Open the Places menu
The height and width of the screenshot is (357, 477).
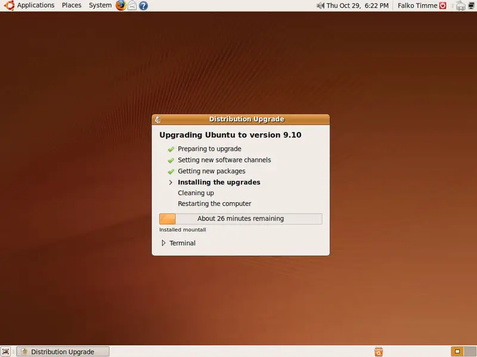pyautogui.click(x=72, y=5)
